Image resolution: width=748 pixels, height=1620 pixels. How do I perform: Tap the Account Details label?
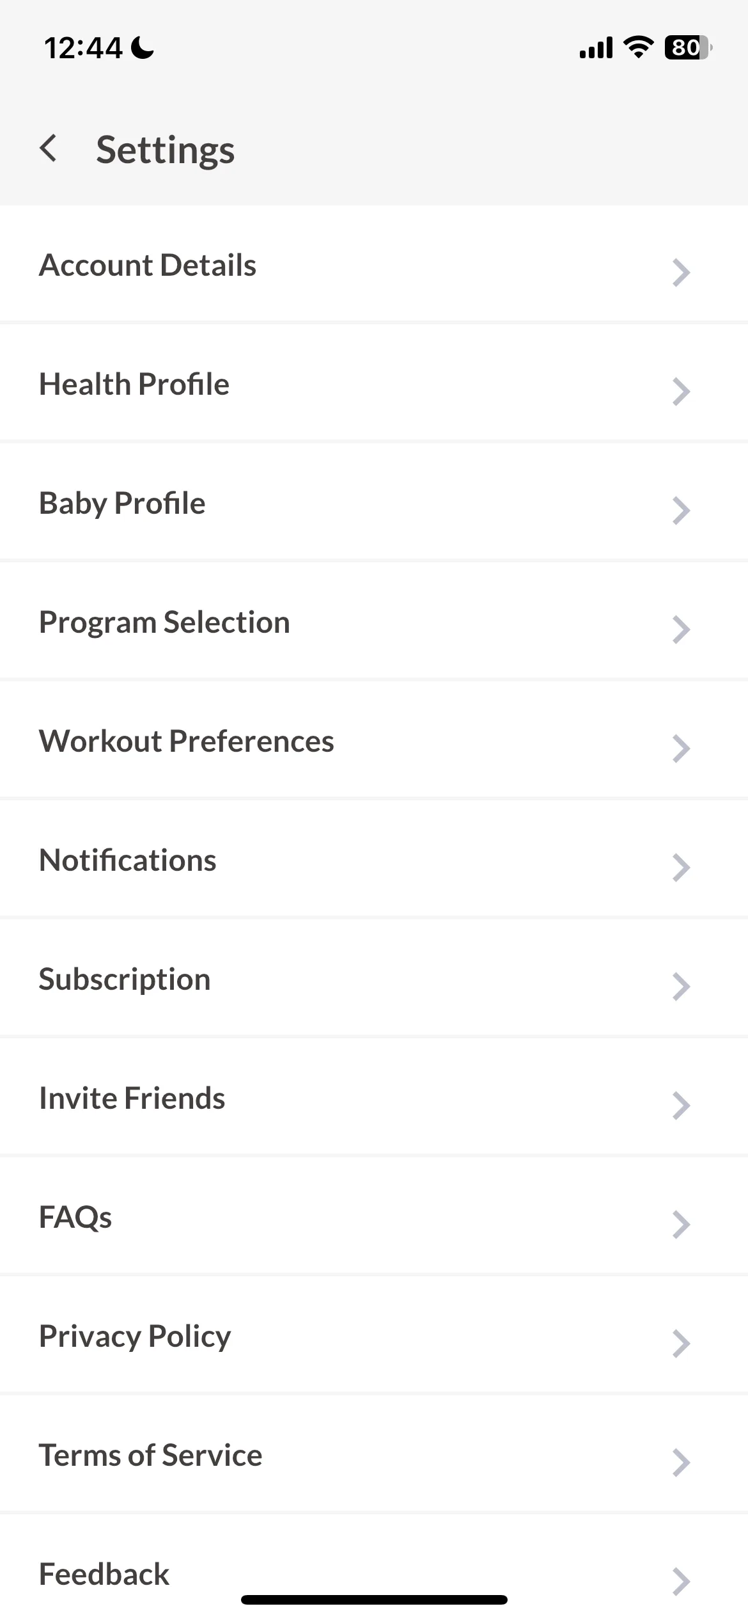click(148, 266)
